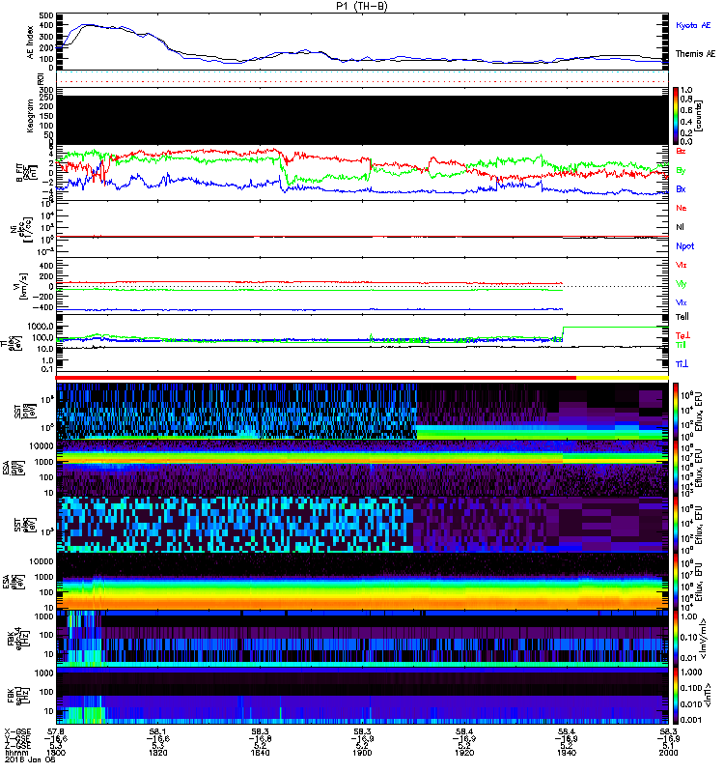Click the FBK magnetic field spectrogram panel

362,696
